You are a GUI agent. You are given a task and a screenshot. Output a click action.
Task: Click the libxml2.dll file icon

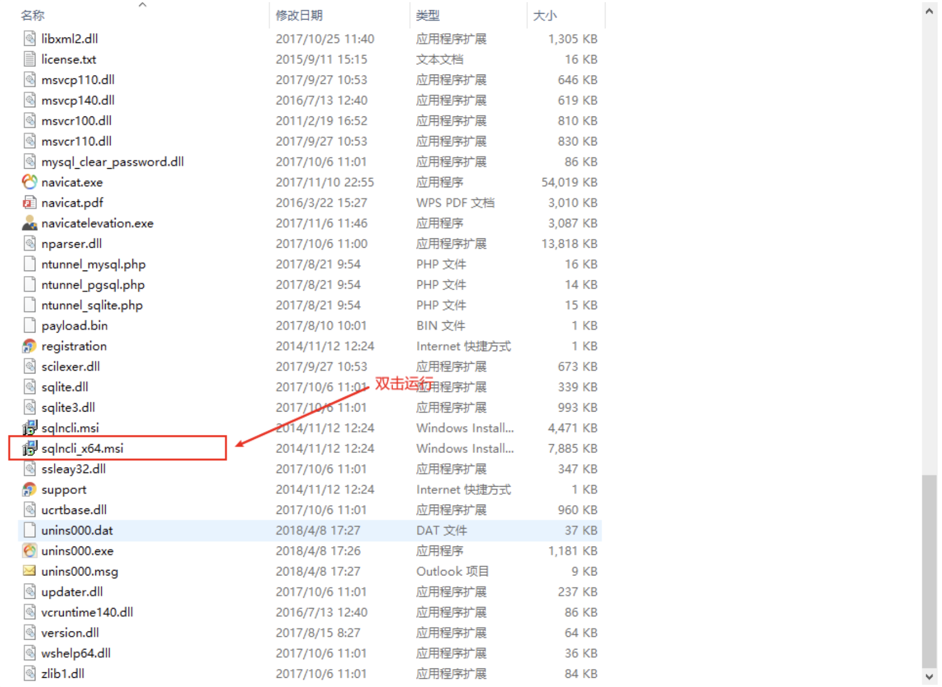(29, 39)
